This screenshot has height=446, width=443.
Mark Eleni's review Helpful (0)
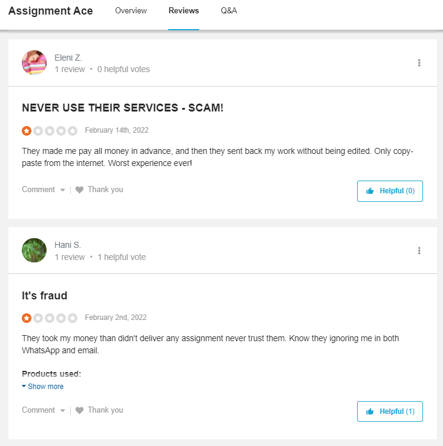tap(390, 191)
